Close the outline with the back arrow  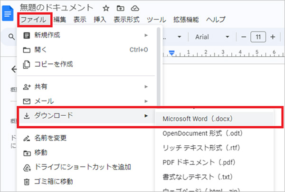pos(12,70)
